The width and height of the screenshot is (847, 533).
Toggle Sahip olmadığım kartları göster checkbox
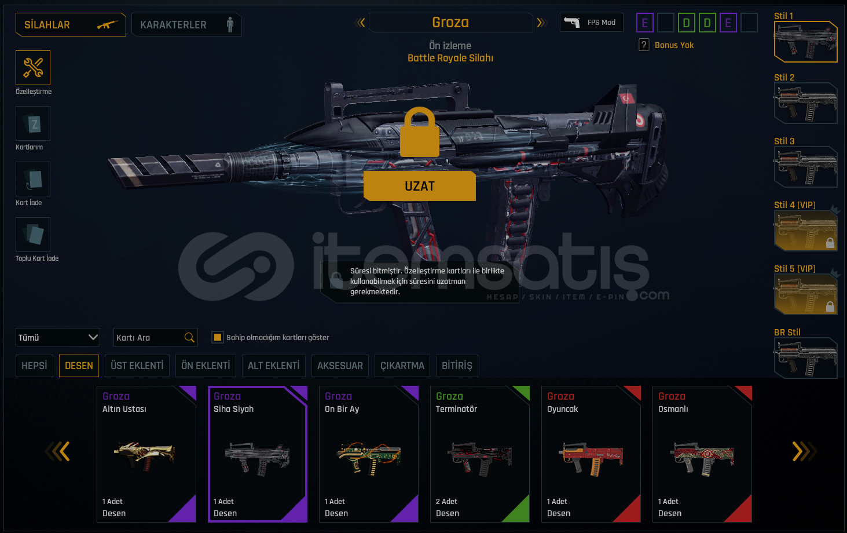click(218, 337)
